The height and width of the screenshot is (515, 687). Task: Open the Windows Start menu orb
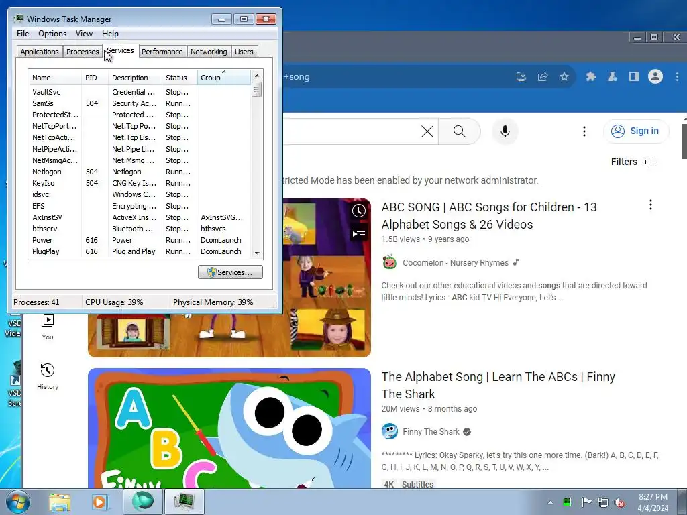[x=17, y=502]
